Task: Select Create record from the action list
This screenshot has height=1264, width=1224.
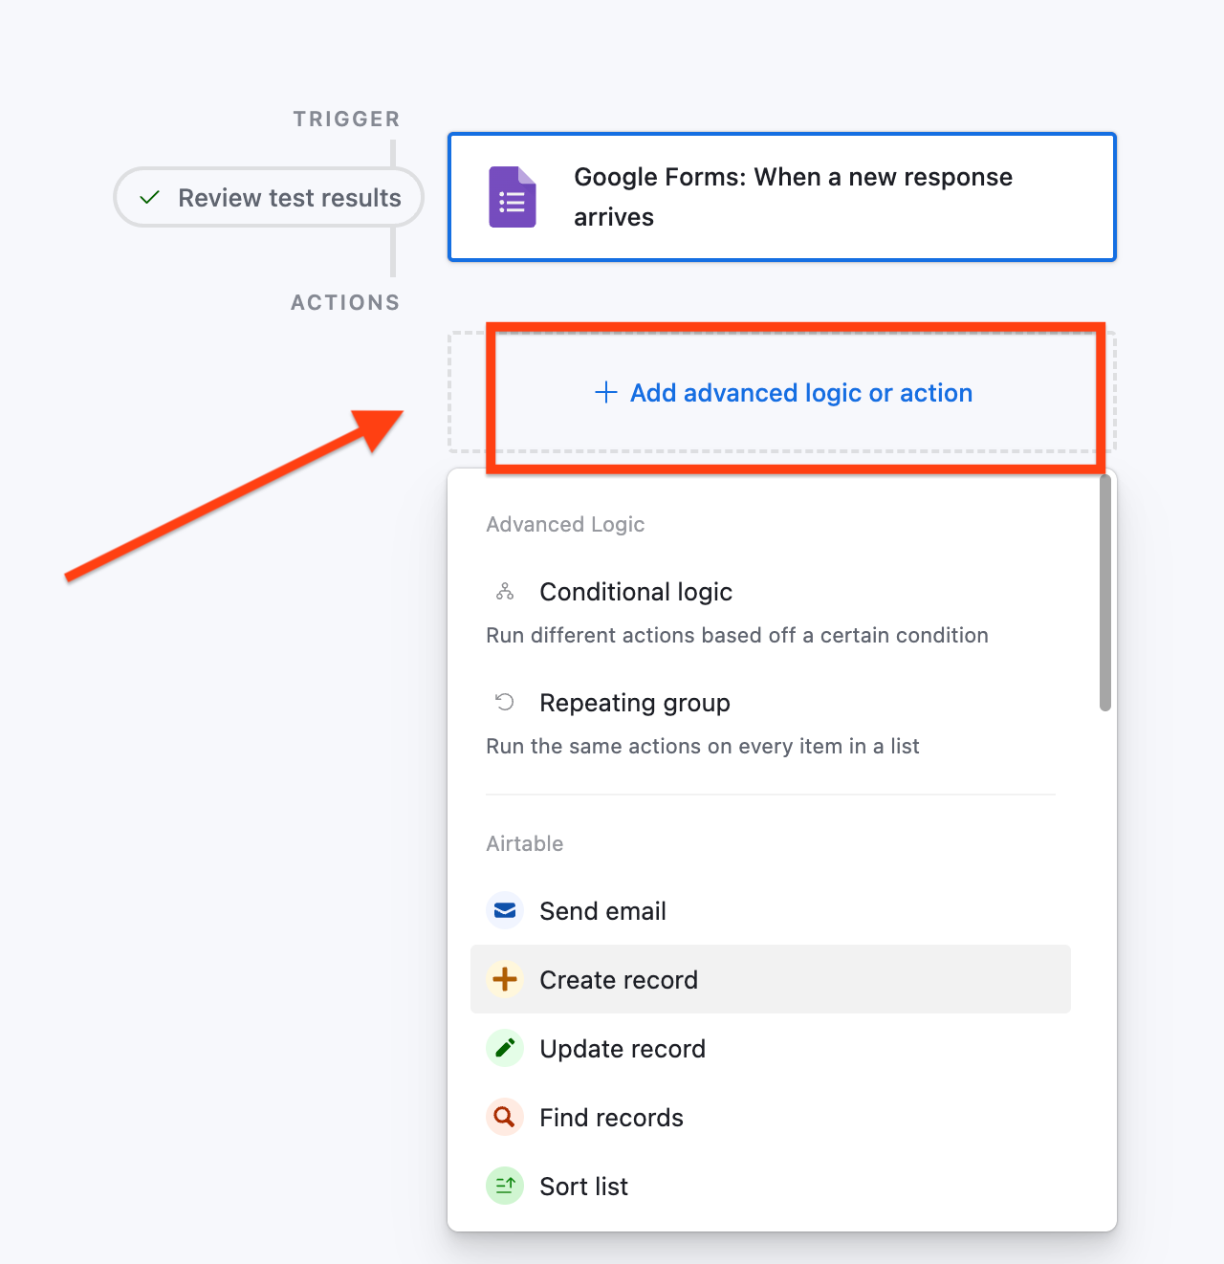Action: 619,979
